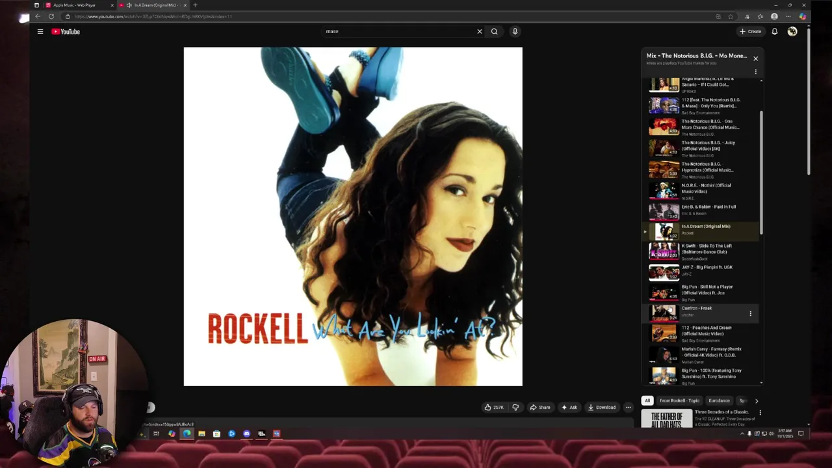Screen dimensions: 832x468
Task: Select the All filter chip
Action: tap(647, 401)
